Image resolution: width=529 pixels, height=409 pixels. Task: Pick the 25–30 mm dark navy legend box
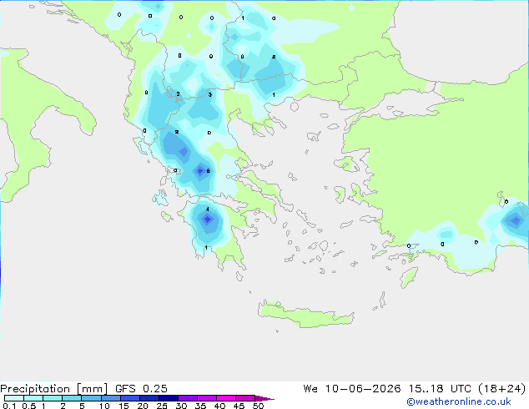pos(169,398)
